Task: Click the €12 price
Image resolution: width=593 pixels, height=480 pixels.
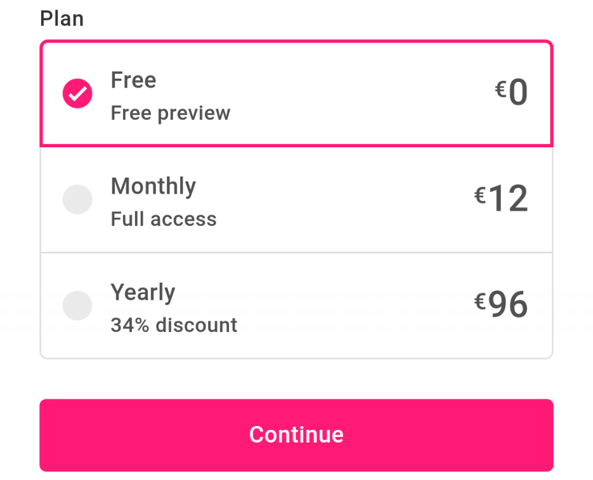Action: coord(501,198)
